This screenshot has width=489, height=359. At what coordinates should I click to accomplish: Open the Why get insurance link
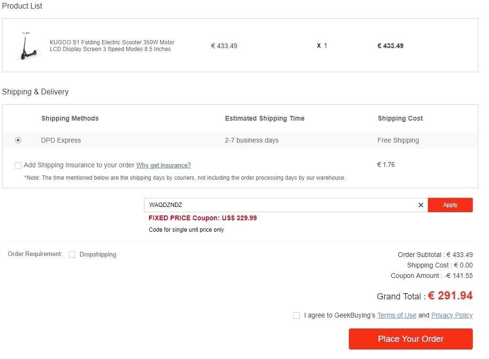pyautogui.click(x=163, y=165)
